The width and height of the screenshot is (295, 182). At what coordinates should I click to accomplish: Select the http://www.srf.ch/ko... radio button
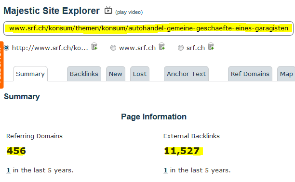click(x=6, y=48)
